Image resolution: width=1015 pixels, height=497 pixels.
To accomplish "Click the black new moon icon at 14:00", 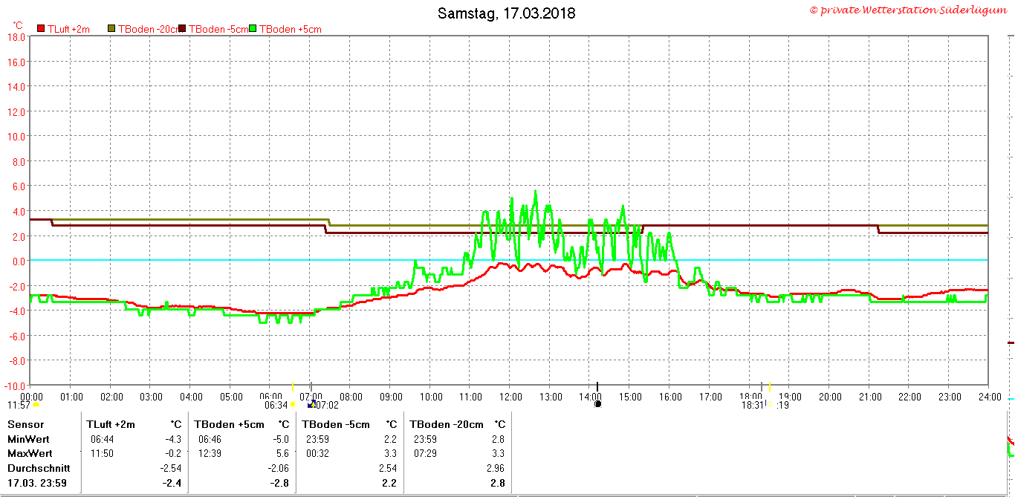I will [x=597, y=403].
